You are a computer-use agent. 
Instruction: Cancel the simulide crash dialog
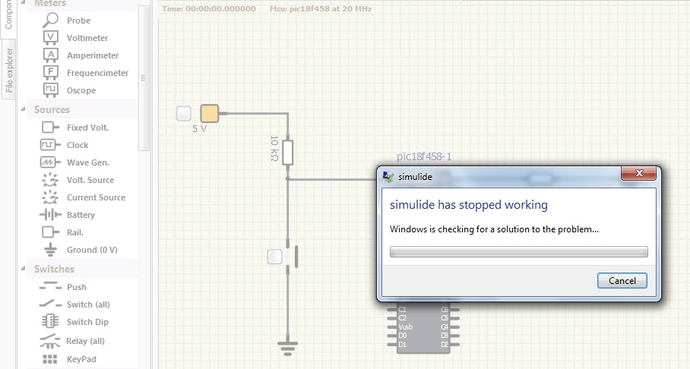point(622,281)
